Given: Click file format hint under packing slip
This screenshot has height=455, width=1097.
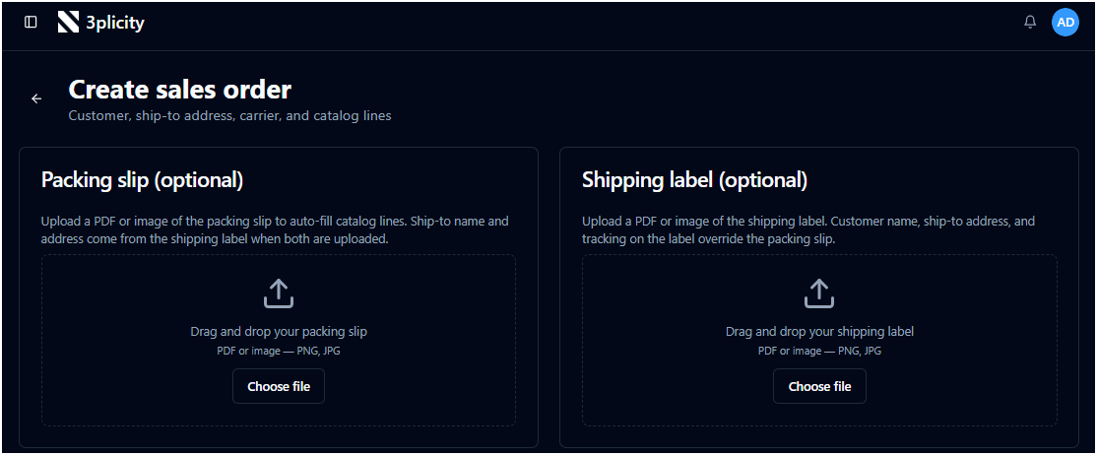Looking at the screenshot, I should (279, 351).
